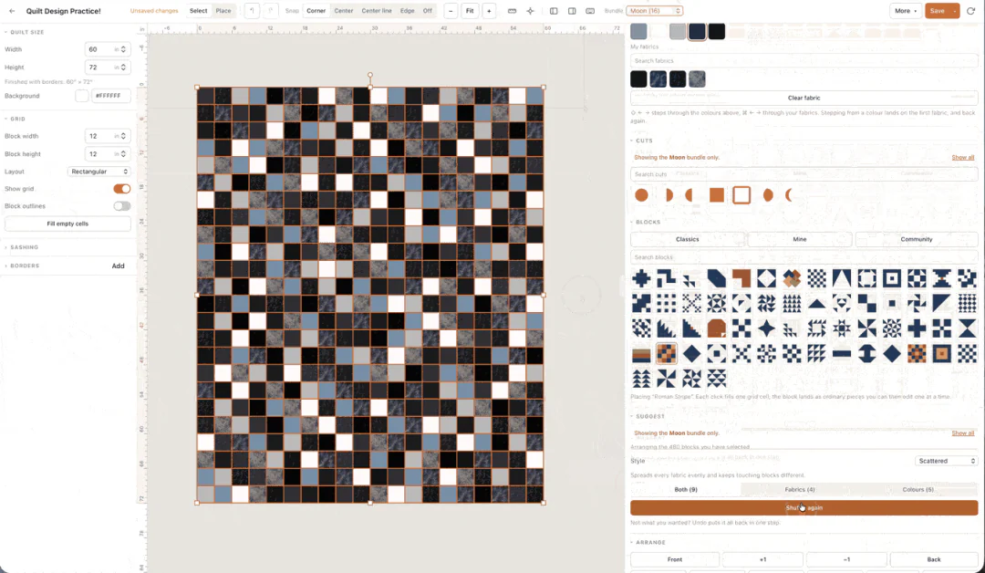The width and height of the screenshot is (985, 573).
Task: Open the Classics blocks tab
Action: click(x=688, y=239)
